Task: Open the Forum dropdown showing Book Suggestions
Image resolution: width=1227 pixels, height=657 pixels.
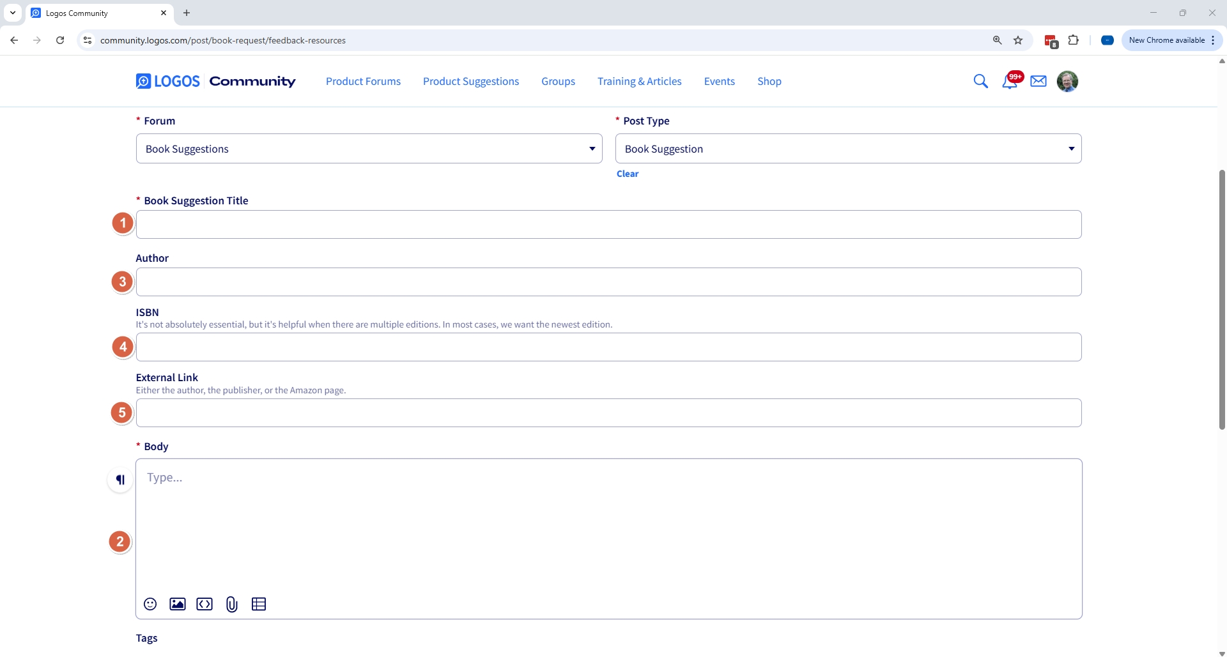Action: point(369,149)
